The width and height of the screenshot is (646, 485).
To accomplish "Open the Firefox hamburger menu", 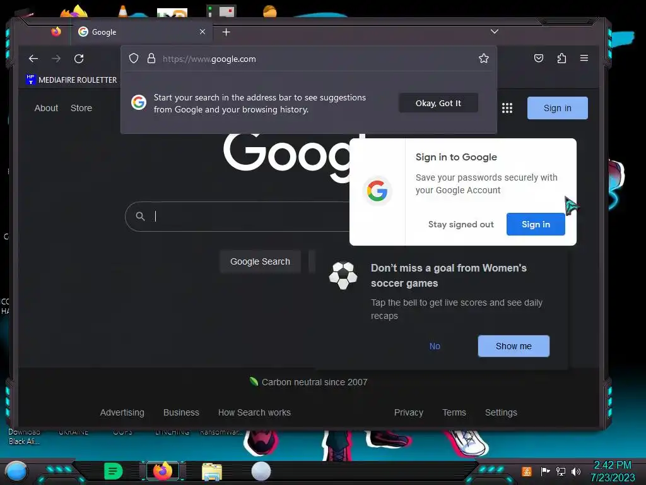I will pos(584,58).
